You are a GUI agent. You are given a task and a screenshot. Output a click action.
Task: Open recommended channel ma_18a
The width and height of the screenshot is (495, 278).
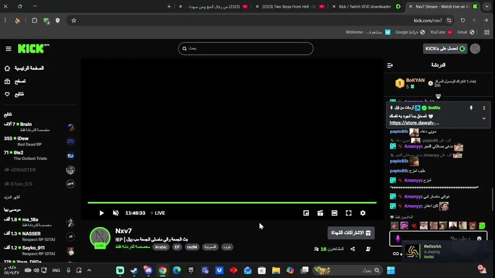tap(39, 222)
